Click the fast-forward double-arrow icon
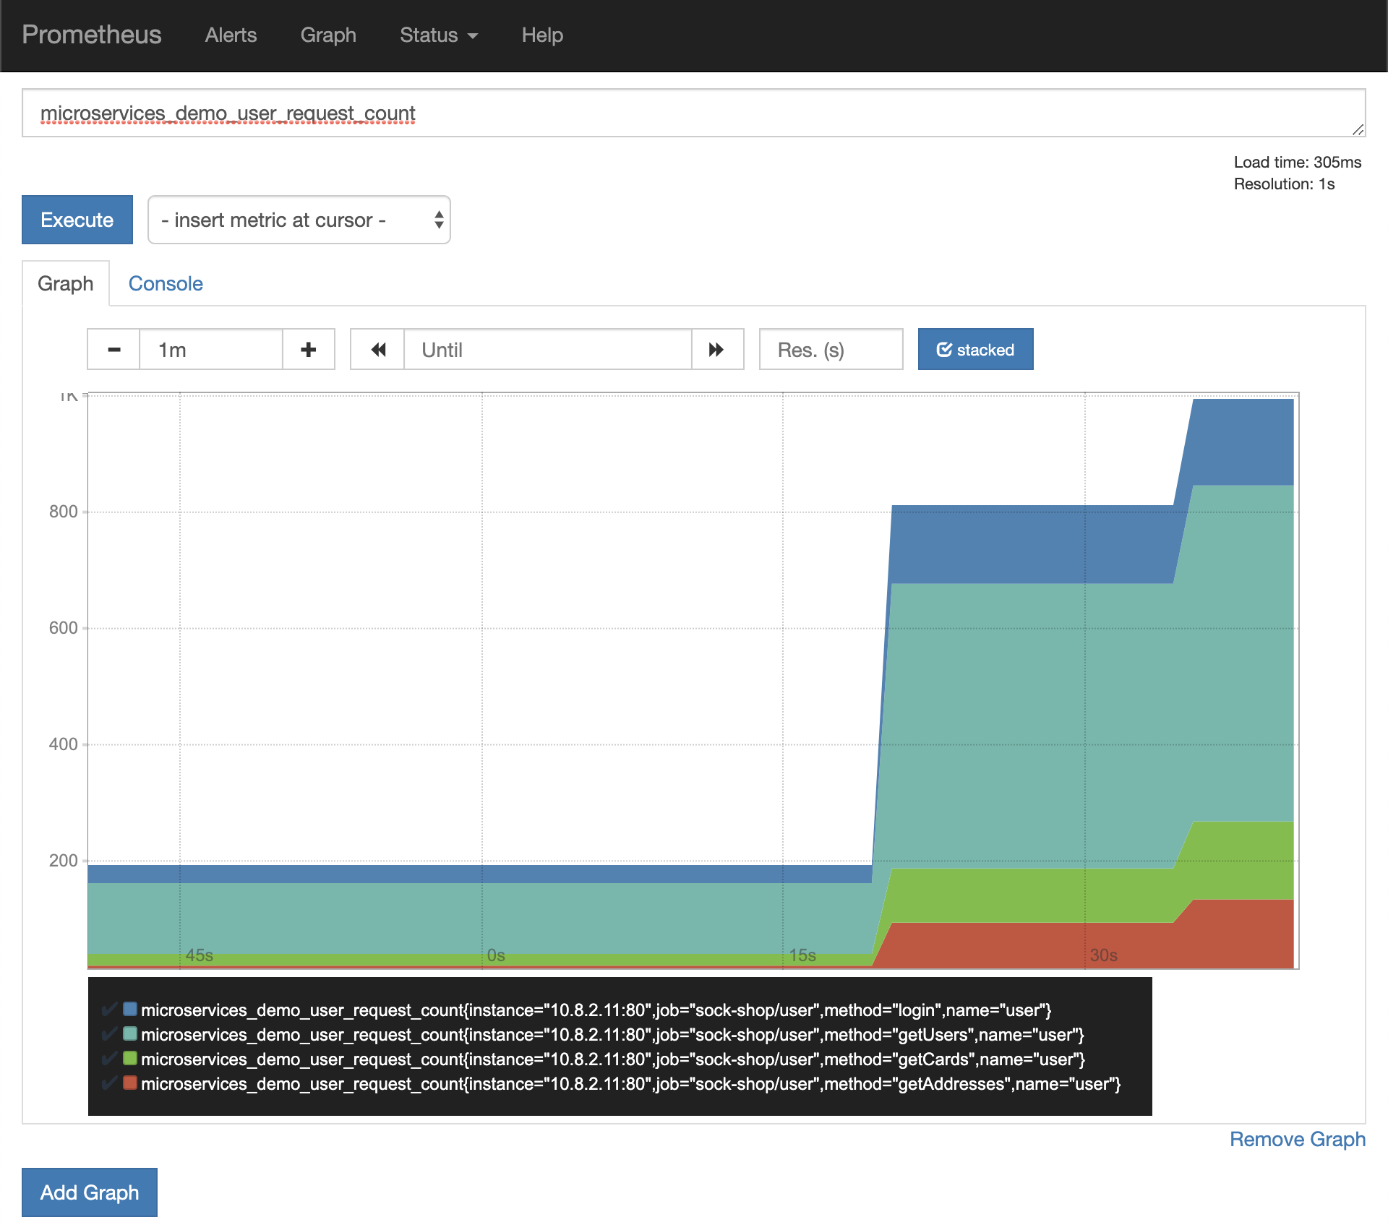This screenshot has height=1230, width=1388. coord(716,350)
